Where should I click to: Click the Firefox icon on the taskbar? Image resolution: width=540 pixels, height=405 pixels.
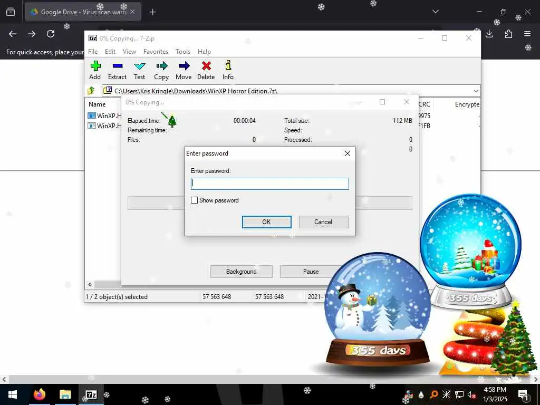(x=39, y=394)
